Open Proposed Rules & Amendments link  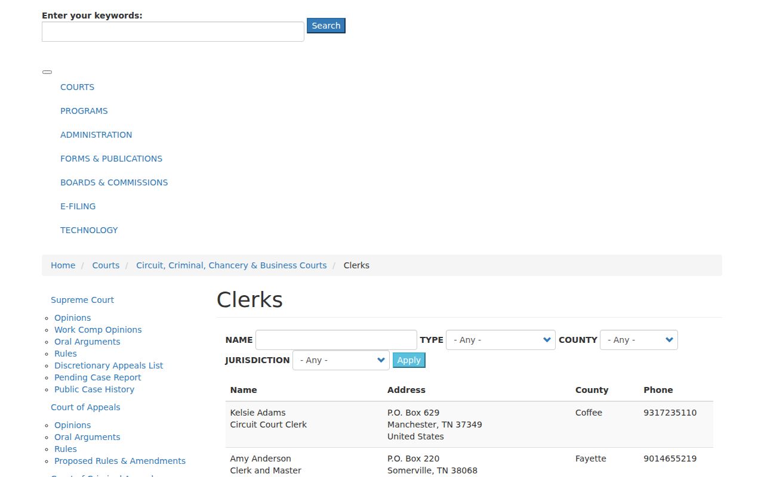(120, 461)
